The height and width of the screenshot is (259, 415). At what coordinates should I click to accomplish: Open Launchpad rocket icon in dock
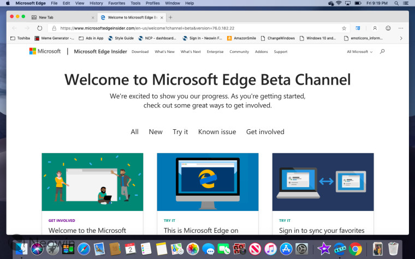[x=52, y=249]
